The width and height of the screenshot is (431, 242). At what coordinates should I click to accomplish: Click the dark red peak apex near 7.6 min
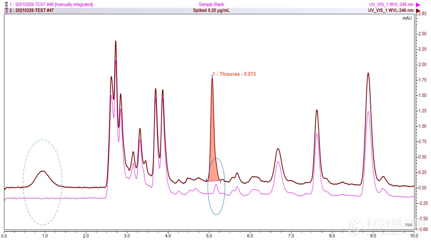[x=317, y=110]
